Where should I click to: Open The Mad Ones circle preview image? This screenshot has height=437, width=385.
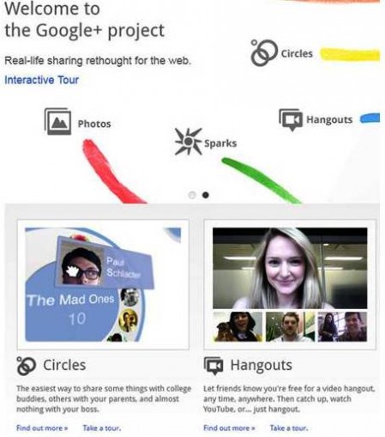(x=103, y=284)
